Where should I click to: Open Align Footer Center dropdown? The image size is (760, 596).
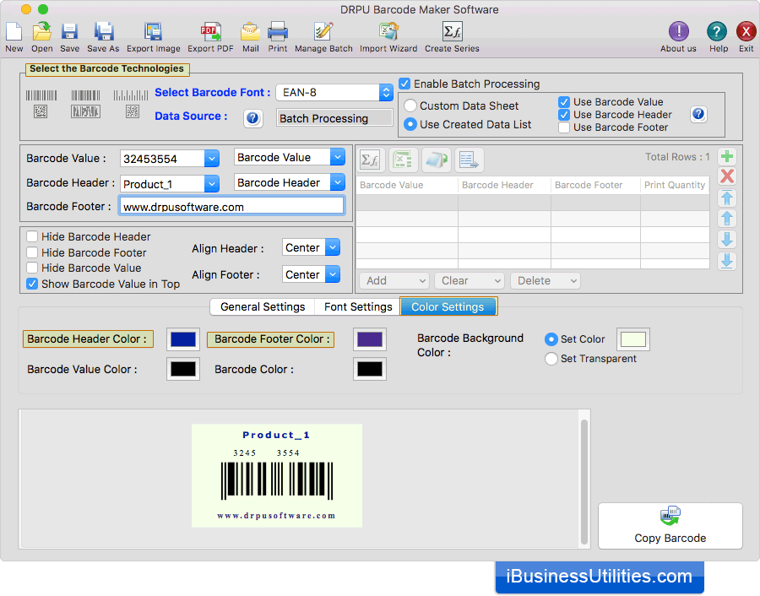[x=311, y=274]
